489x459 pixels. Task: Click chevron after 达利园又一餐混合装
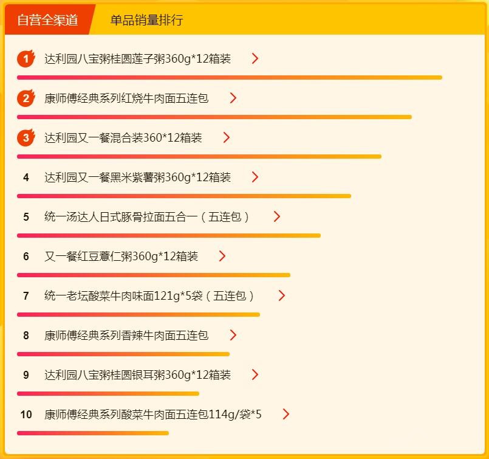click(x=227, y=138)
